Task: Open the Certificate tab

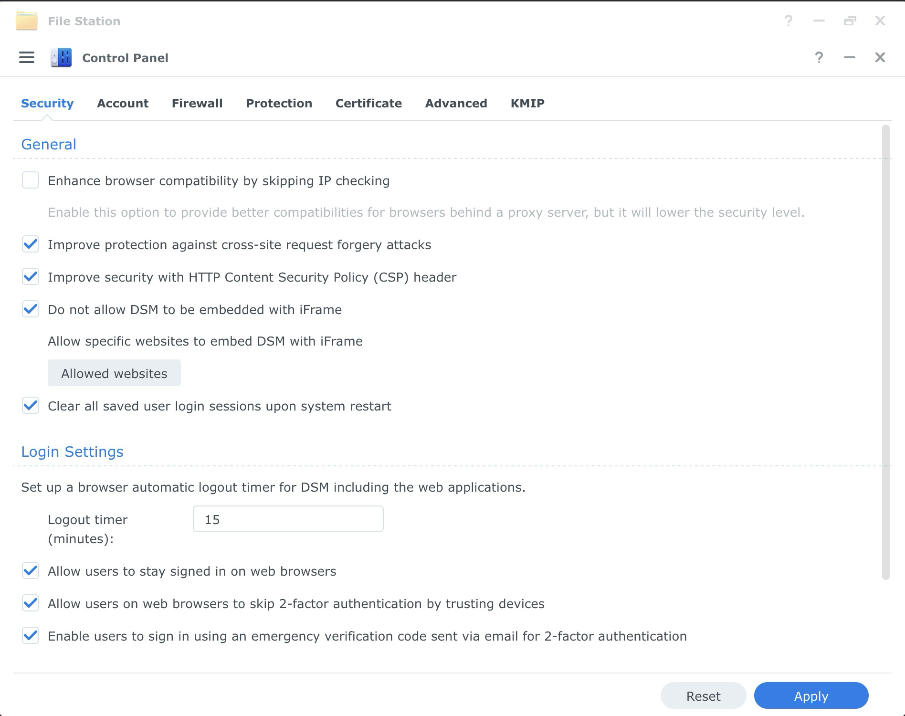Action: pyautogui.click(x=368, y=103)
